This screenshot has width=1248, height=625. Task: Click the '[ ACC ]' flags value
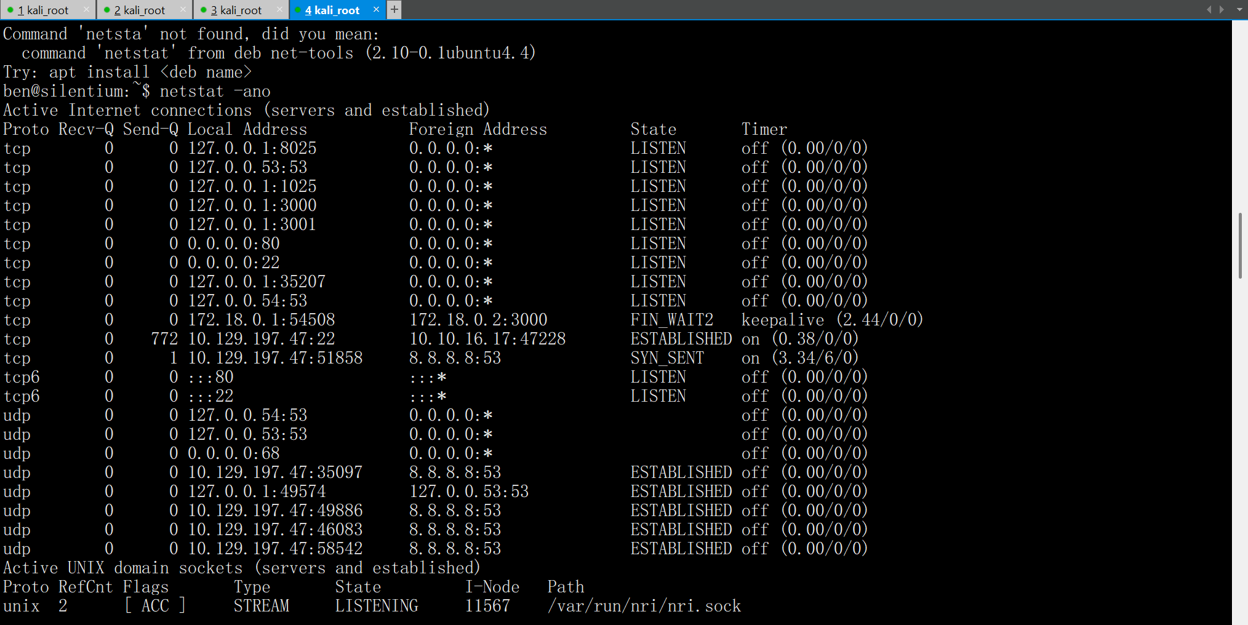pos(155,606)
